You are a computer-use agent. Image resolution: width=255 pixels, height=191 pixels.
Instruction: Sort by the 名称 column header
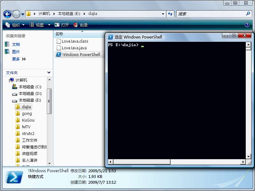(79, 34)
